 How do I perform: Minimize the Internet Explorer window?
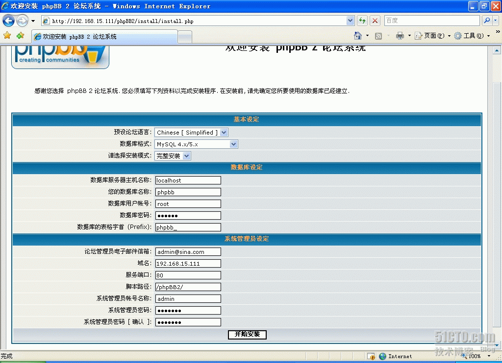[x=473, y=6]
